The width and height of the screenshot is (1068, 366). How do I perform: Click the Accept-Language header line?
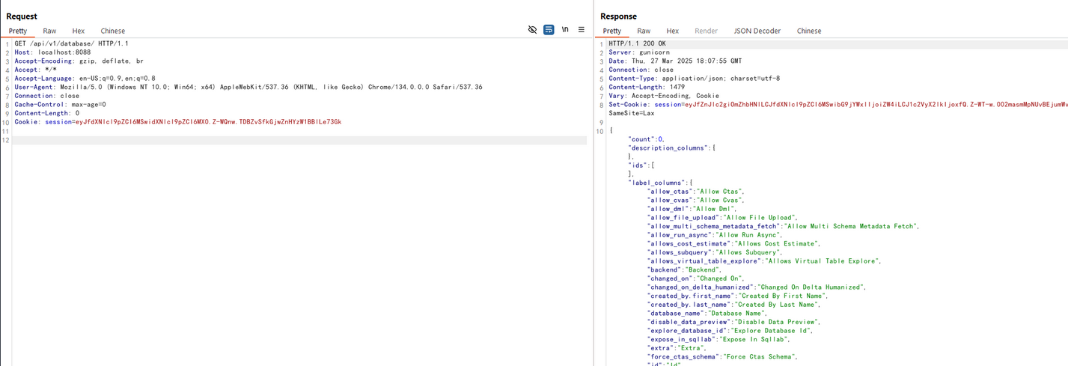click(85, 79)
